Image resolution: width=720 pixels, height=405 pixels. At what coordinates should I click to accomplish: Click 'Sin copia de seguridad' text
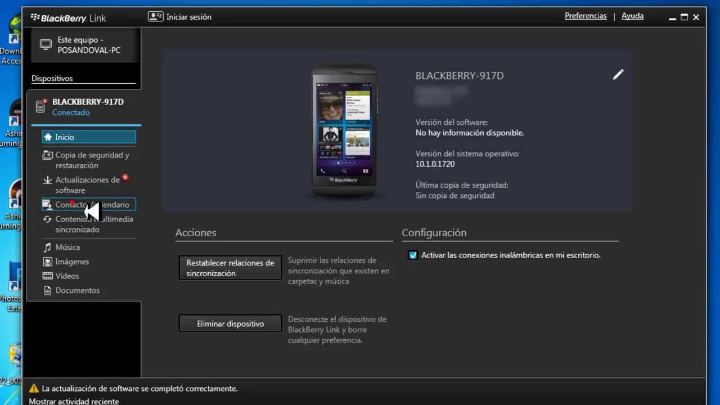455,196
